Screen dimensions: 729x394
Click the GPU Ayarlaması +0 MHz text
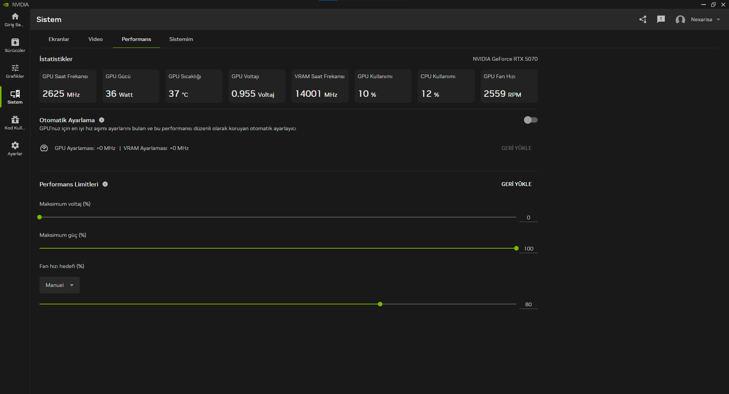pyautogui.click(x=85, y=148)
